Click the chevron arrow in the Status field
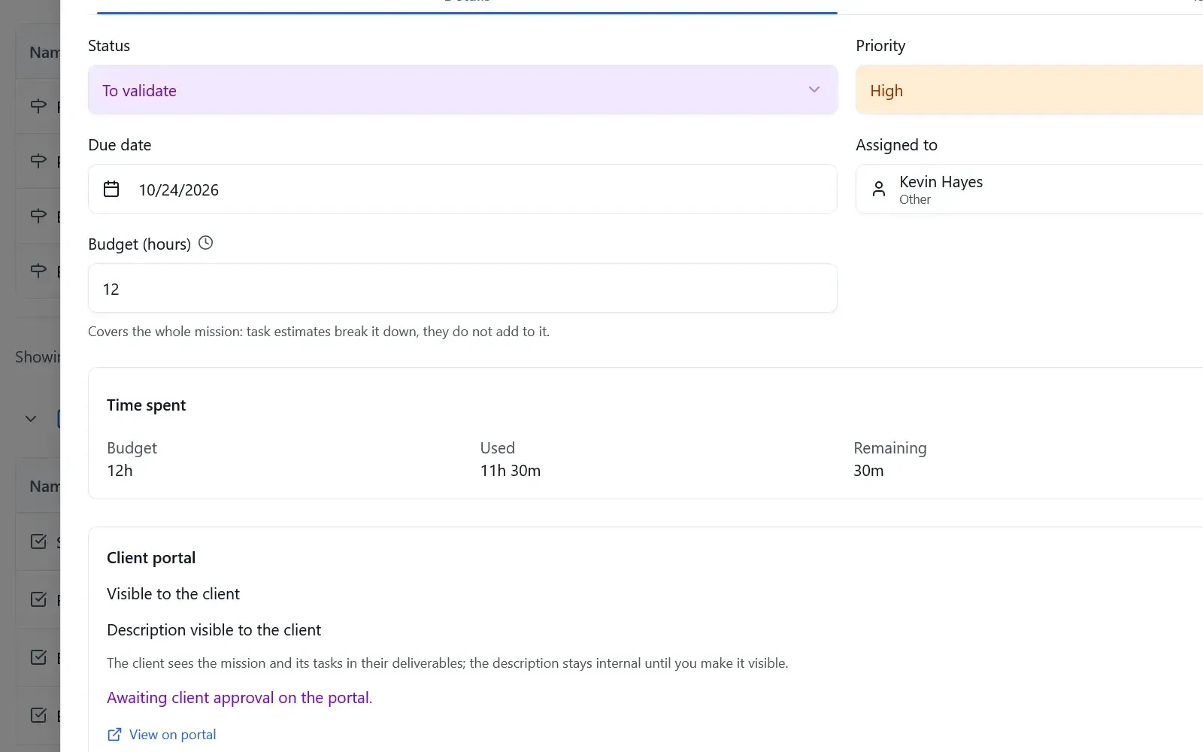Screen dimensions: 1203x752 click(x=814, y=89)
